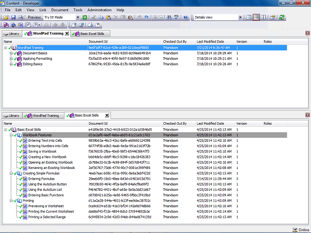Sort bottom pane by Version column header

coord(249,124)
